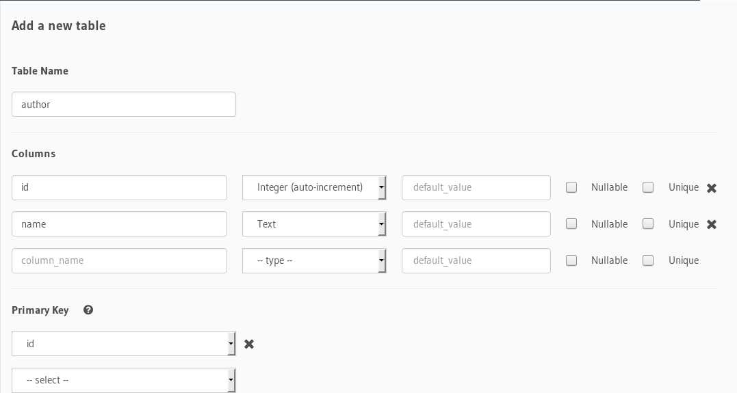Open Text type dropdown for name
737x393 pixels.
pyautogui.click(x=314, y=224)
